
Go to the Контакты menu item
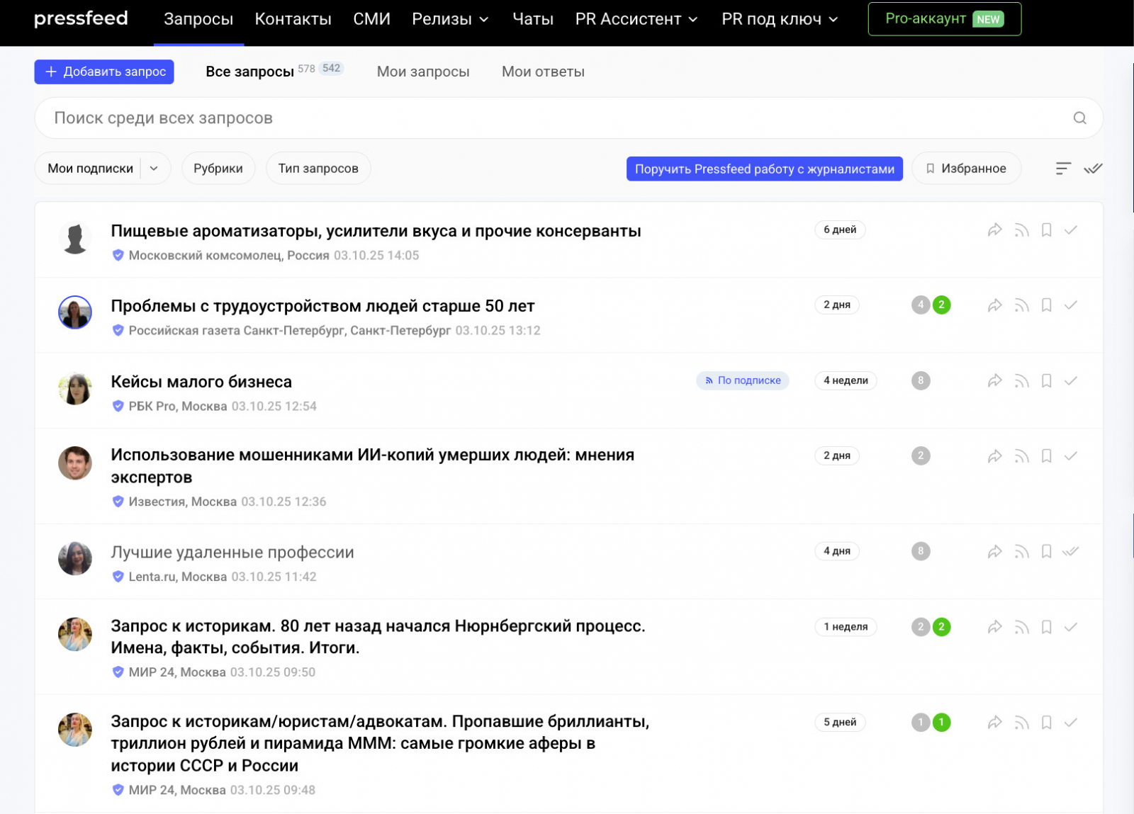point(293,19)
